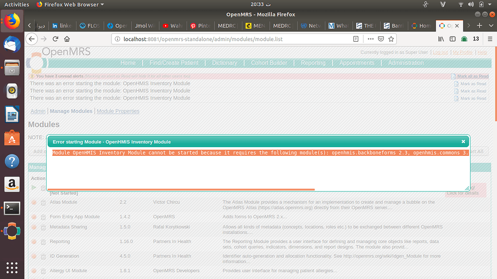The height and width of the screenshot is (279, 497).
Task: Reload the current page
Action: [x=56, y=39]
